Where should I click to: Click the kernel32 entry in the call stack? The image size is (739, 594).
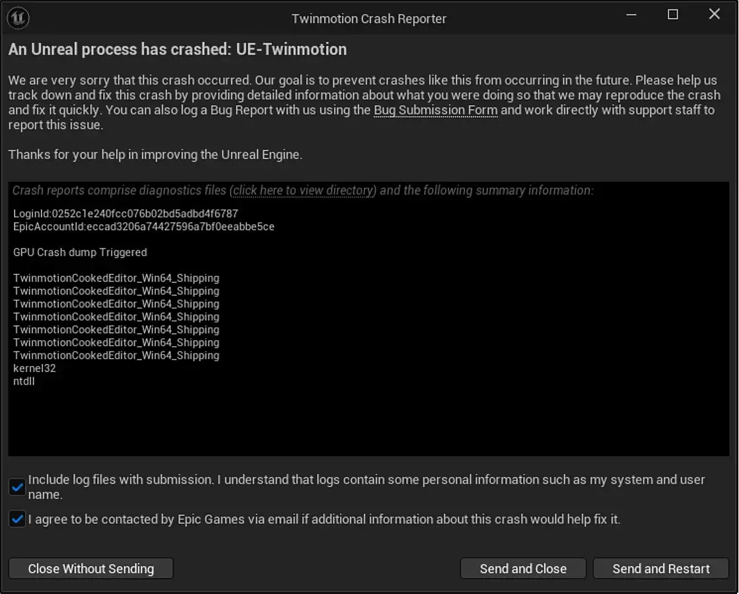(x=34, y=368)
